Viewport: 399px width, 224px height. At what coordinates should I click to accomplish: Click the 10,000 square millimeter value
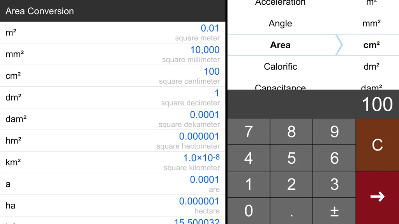coord(205,50)
